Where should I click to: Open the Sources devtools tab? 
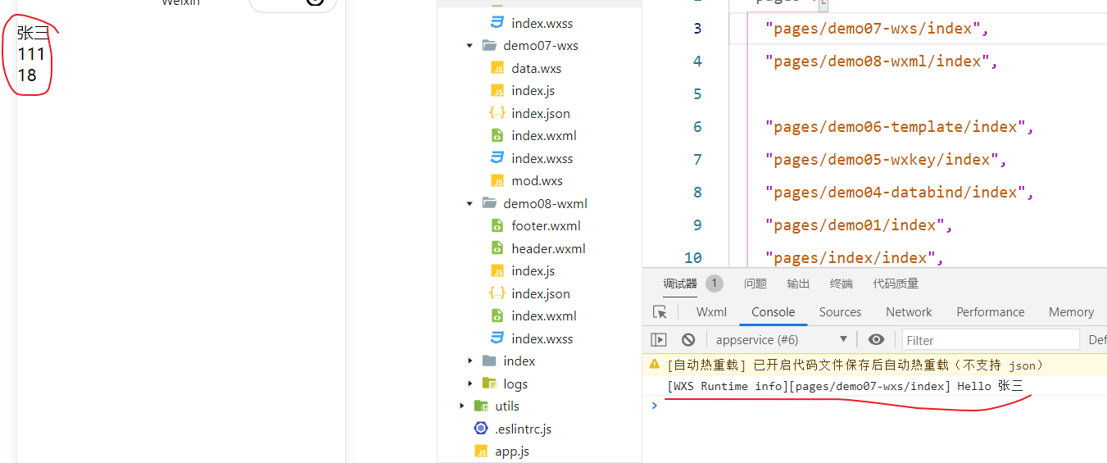[840, 312]
